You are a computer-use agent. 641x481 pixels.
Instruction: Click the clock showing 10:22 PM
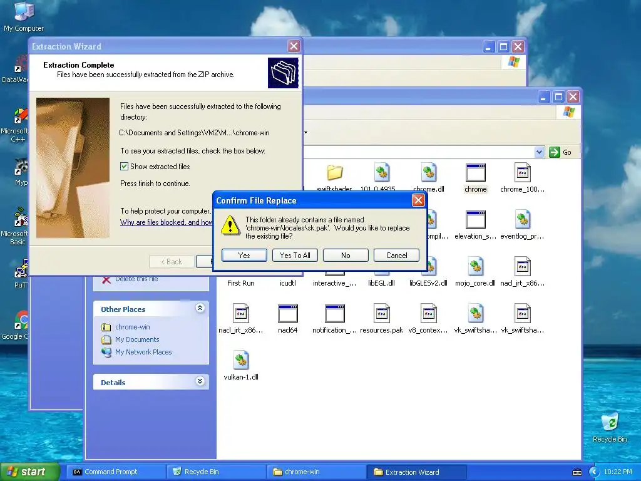pyautogui.click(x=618, y=472)
